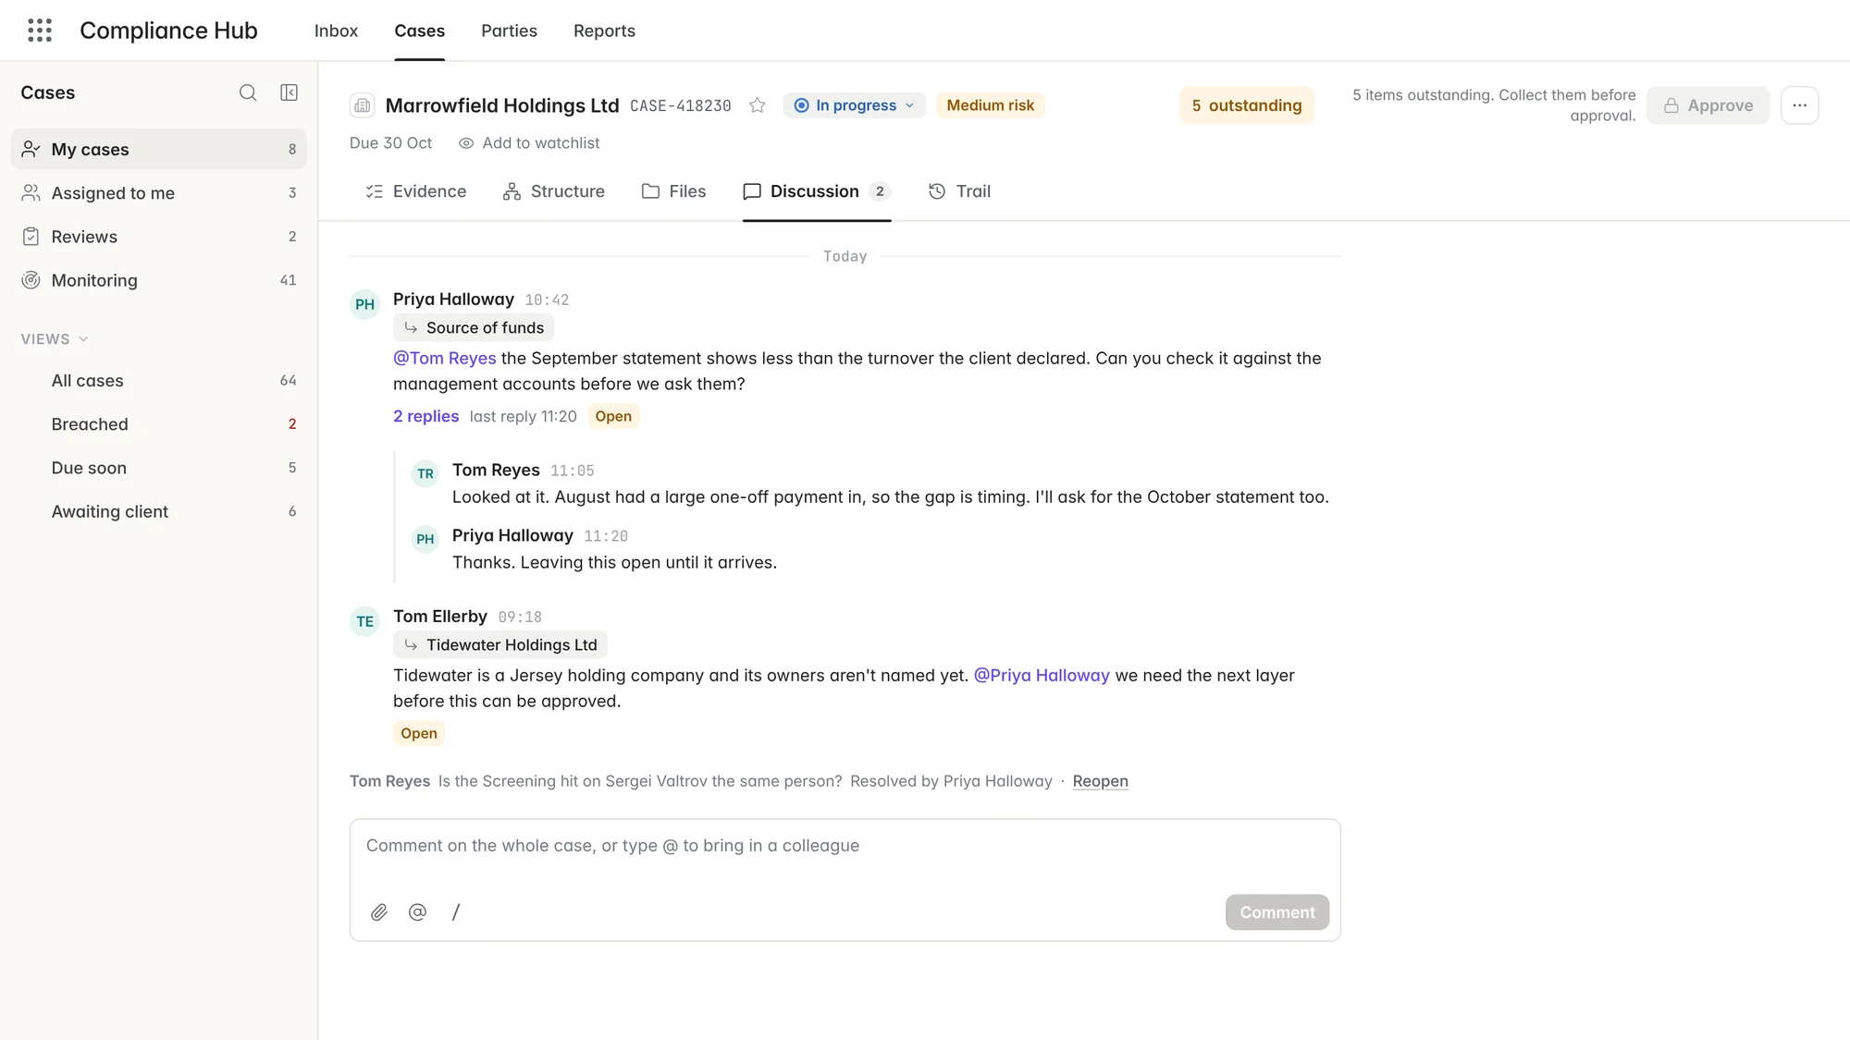Click Tom Reyes's TR avatar
The height and width of the screenshot is (1040, 1850).
pos(425,474)
